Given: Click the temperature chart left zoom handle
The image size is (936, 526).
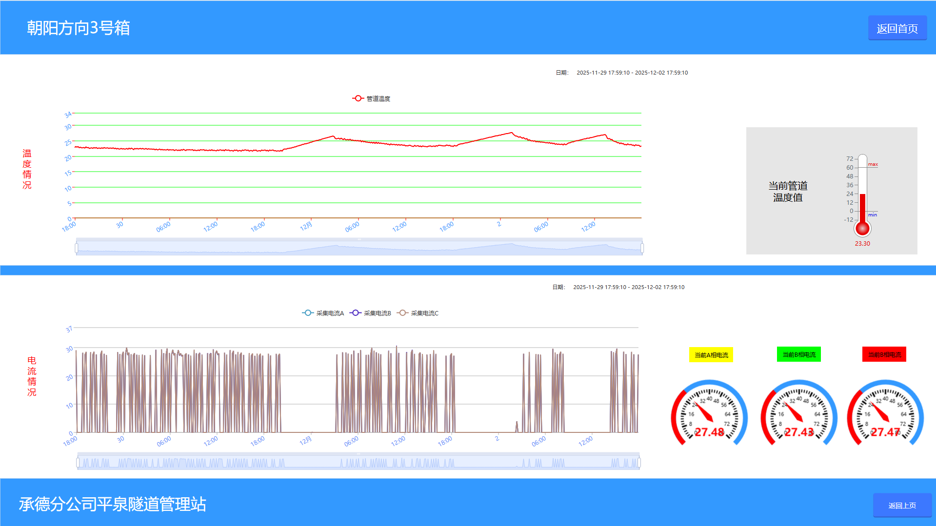Looking at the screenshot, I should 77,248.
